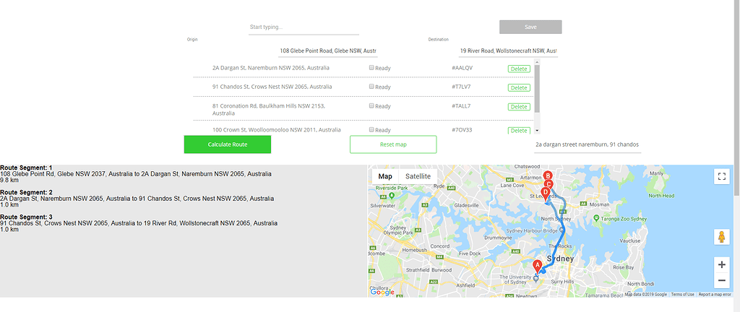Zoom out on the map

721,281
